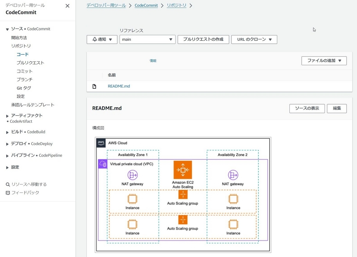
Task: Click リソースへ移動する in sidebar
Action: point(29,184)
